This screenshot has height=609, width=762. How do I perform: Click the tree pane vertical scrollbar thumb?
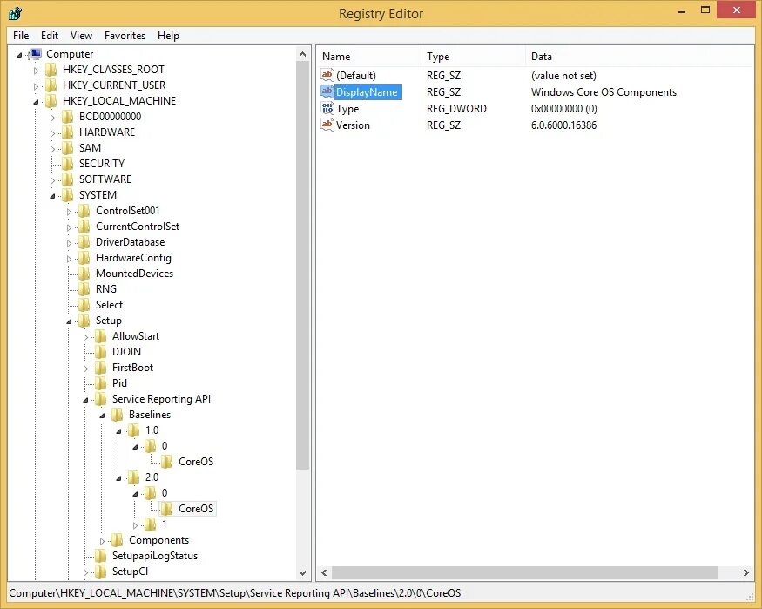point(303,266)
